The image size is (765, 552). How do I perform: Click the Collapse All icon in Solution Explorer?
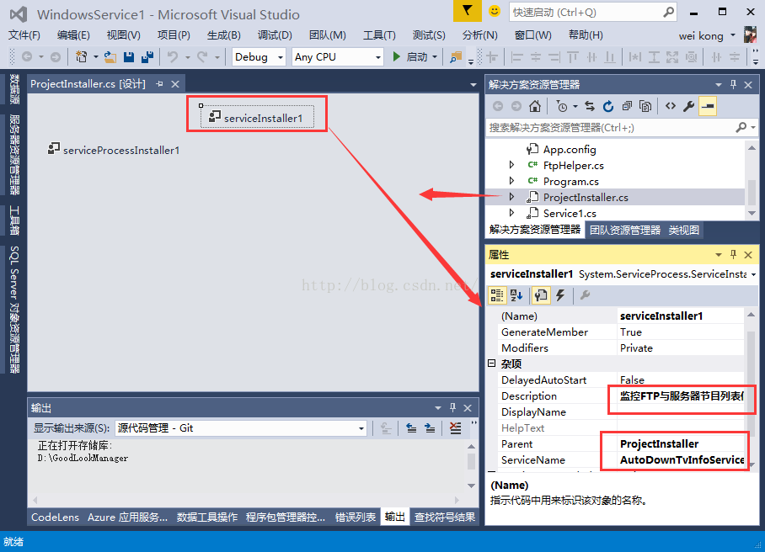click(627, 106)
